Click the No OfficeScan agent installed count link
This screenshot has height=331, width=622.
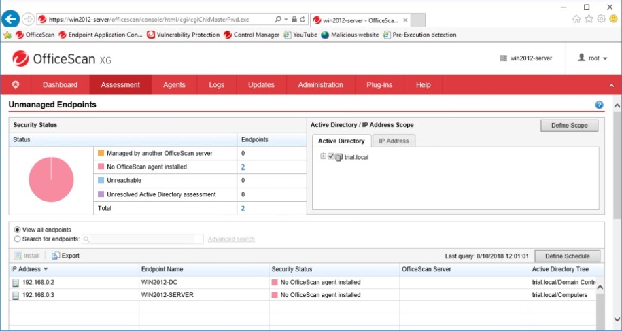(x=243, y=167)
